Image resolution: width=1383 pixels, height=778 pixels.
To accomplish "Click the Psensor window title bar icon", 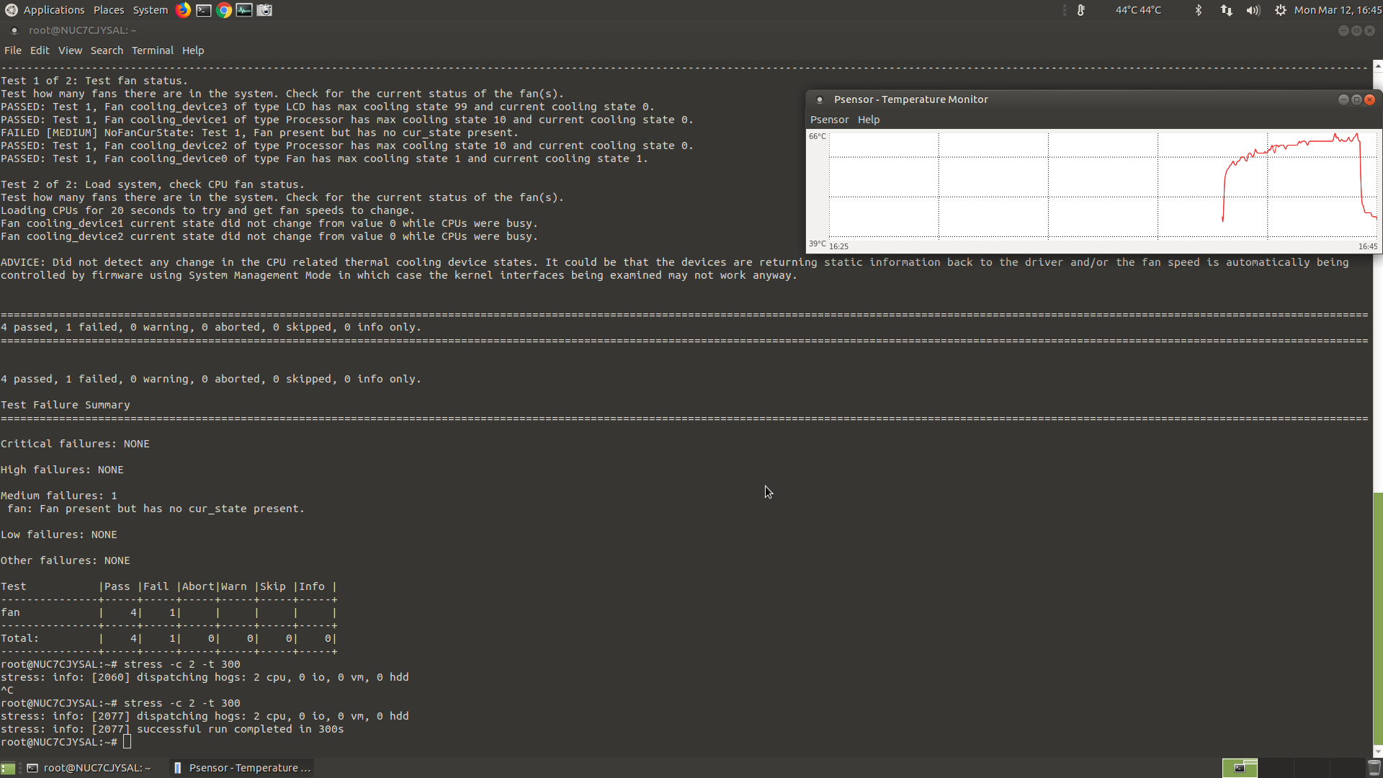I will tap(819, 99).
